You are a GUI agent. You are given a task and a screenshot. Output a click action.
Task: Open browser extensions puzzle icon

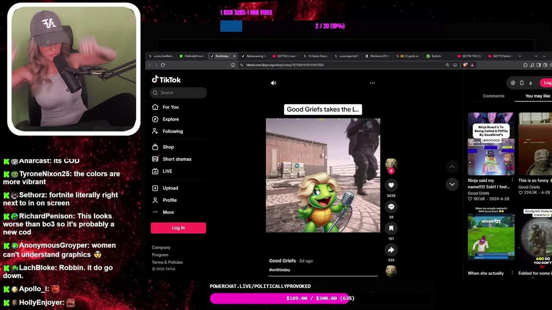pyautogui.click(x=525, y=65)
